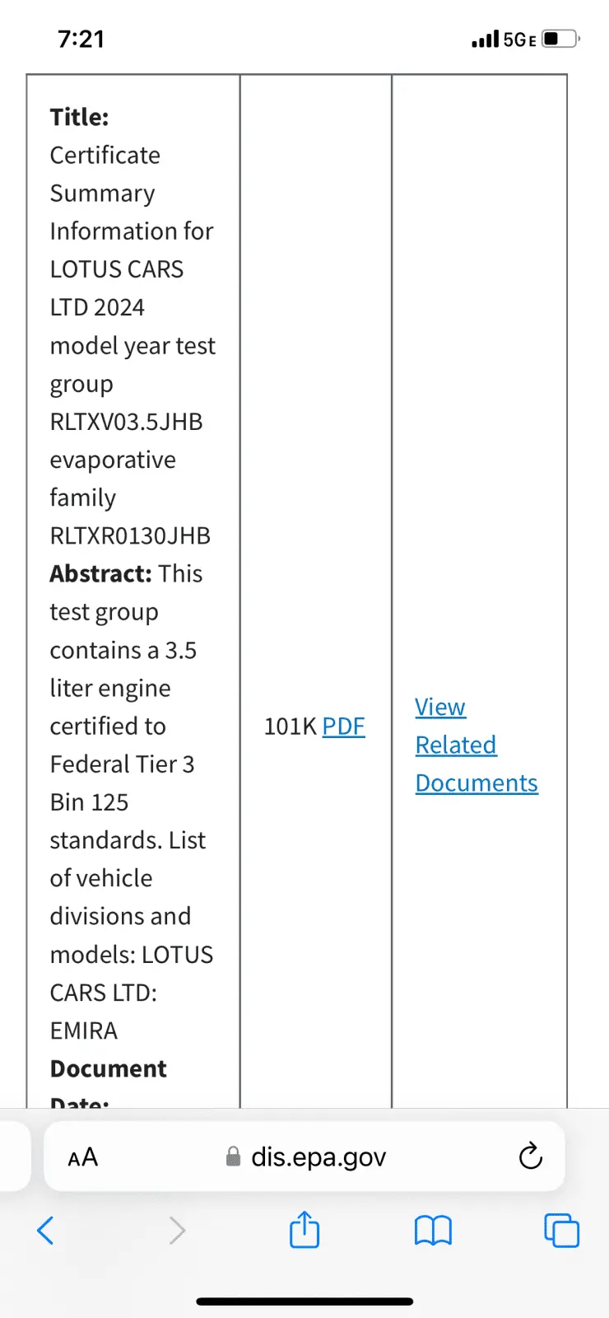
Task: Open the 101K PDF link
Action: pos(343,726)
